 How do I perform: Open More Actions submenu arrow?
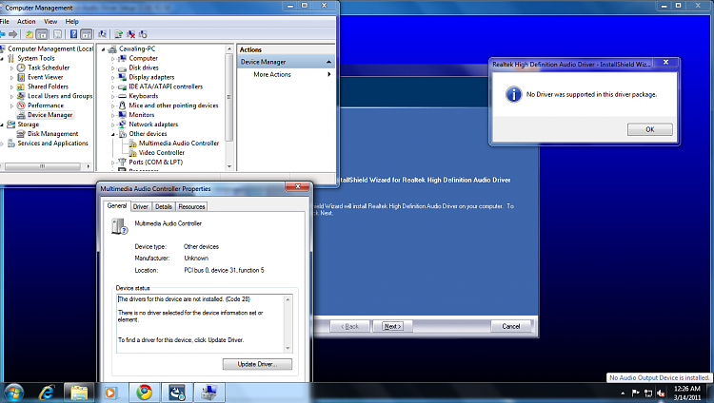pos(328,74)
